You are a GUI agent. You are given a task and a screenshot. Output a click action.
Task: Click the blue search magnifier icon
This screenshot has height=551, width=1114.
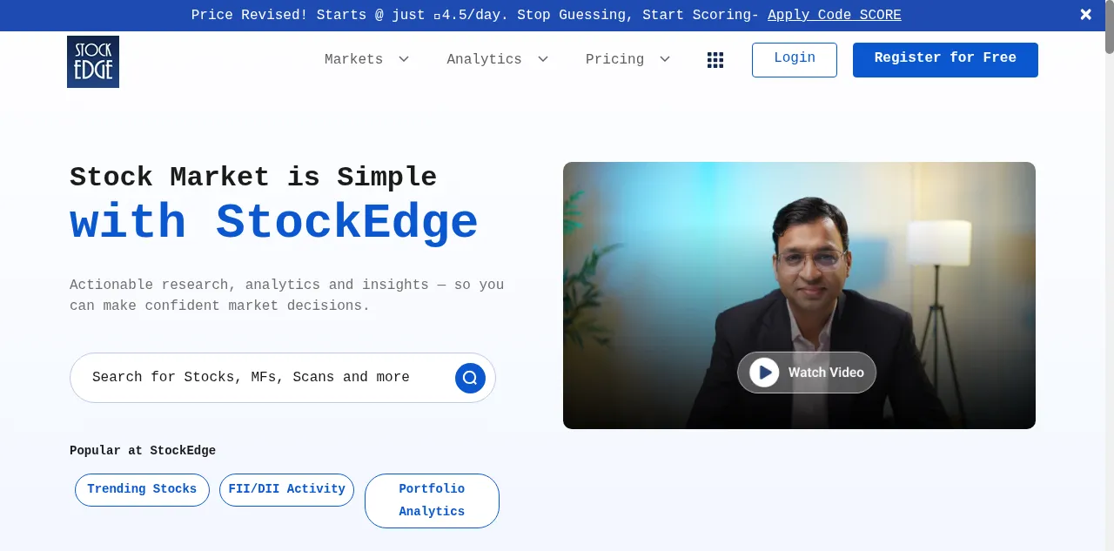point(470,378)
